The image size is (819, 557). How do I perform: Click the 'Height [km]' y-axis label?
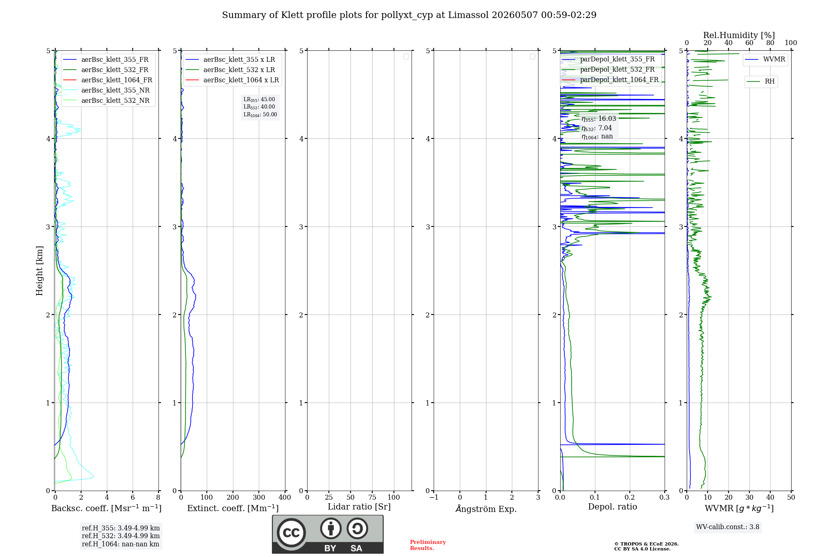click(x=39, y=271)
